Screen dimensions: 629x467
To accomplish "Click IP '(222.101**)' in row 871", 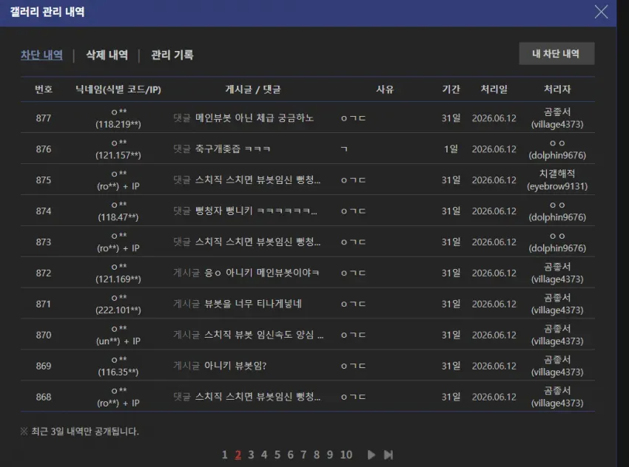I will pyautogui.click(x=118, y=310).
